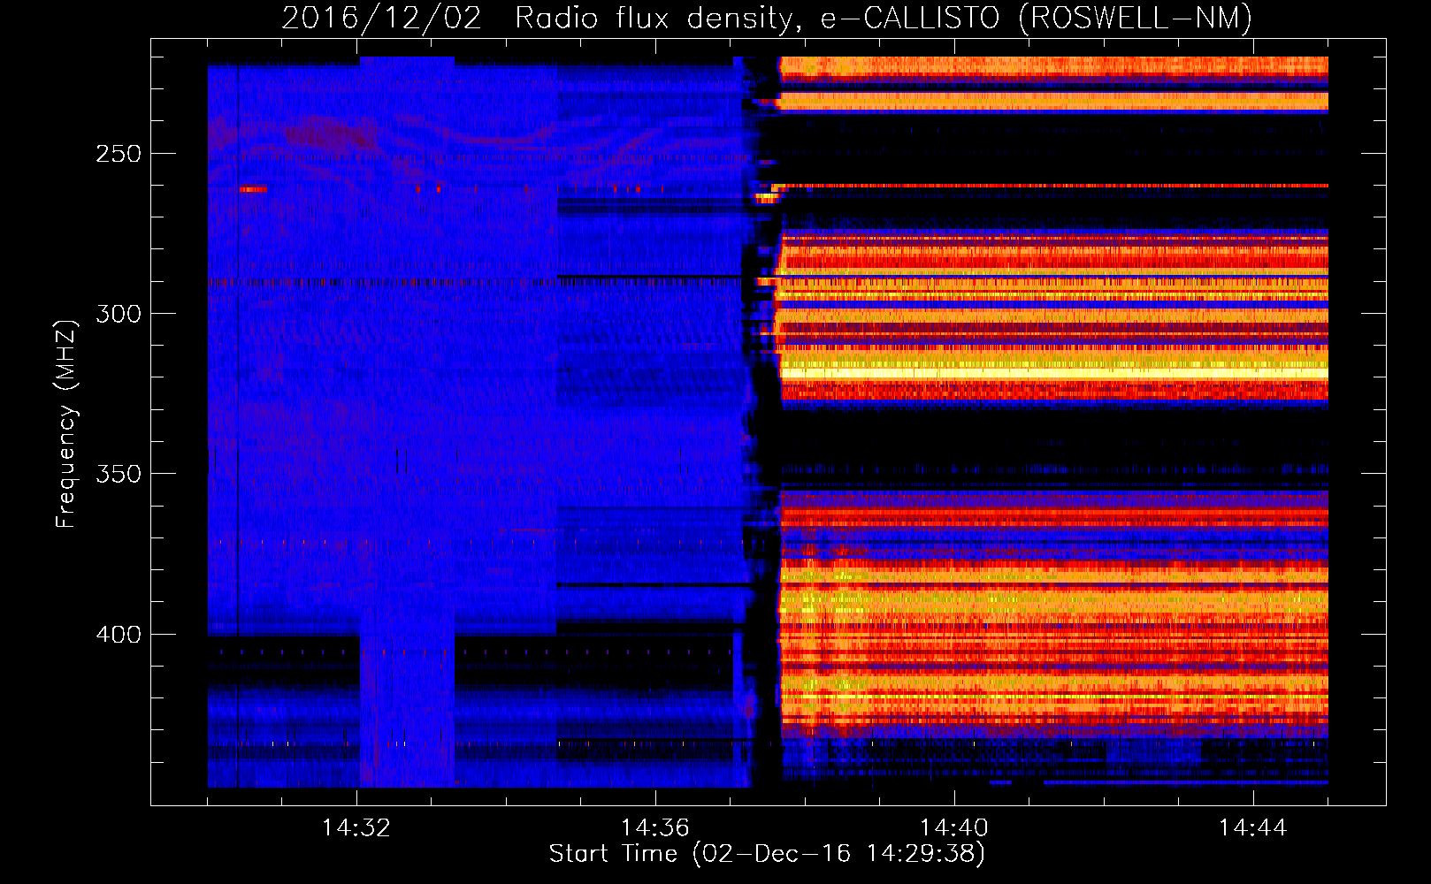The height and width of the screenshot is (884, 1431).
Task: Click the 14:40 time tick label
Action: click(x=954, y=828)
